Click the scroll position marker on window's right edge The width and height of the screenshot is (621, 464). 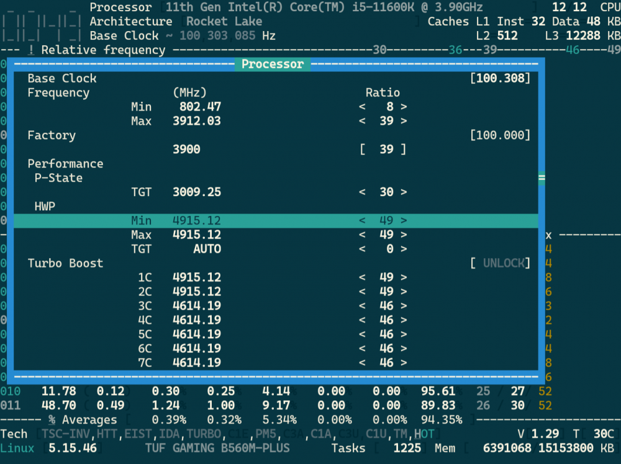coord(542,178)
